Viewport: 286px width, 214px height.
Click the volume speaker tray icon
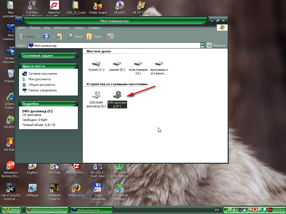235,210
